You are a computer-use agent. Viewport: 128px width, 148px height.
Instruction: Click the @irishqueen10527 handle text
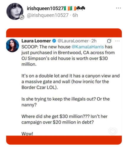[48, 15]
